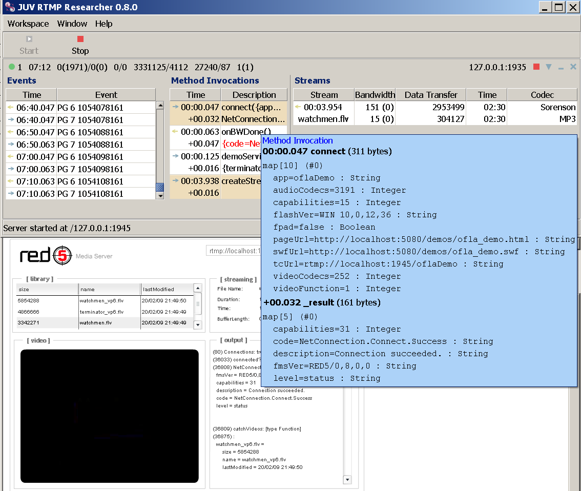Click the green session status indicator
The image size is (581, 491).
[11, 67]
